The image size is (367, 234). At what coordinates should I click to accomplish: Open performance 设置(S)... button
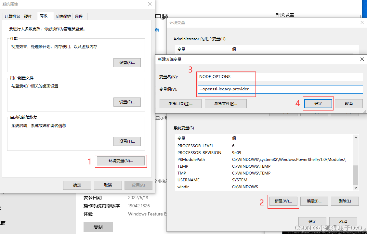coord(127,63)
